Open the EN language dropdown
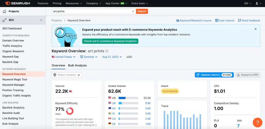 (x=248, y=3)
